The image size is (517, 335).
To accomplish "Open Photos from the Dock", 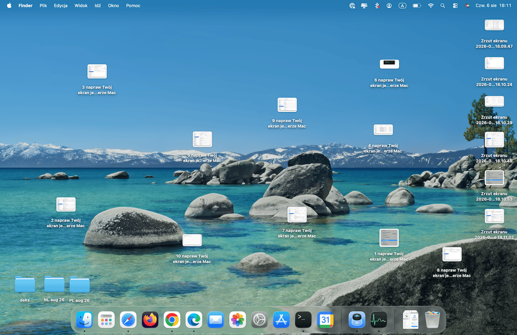I will (238, 320).
